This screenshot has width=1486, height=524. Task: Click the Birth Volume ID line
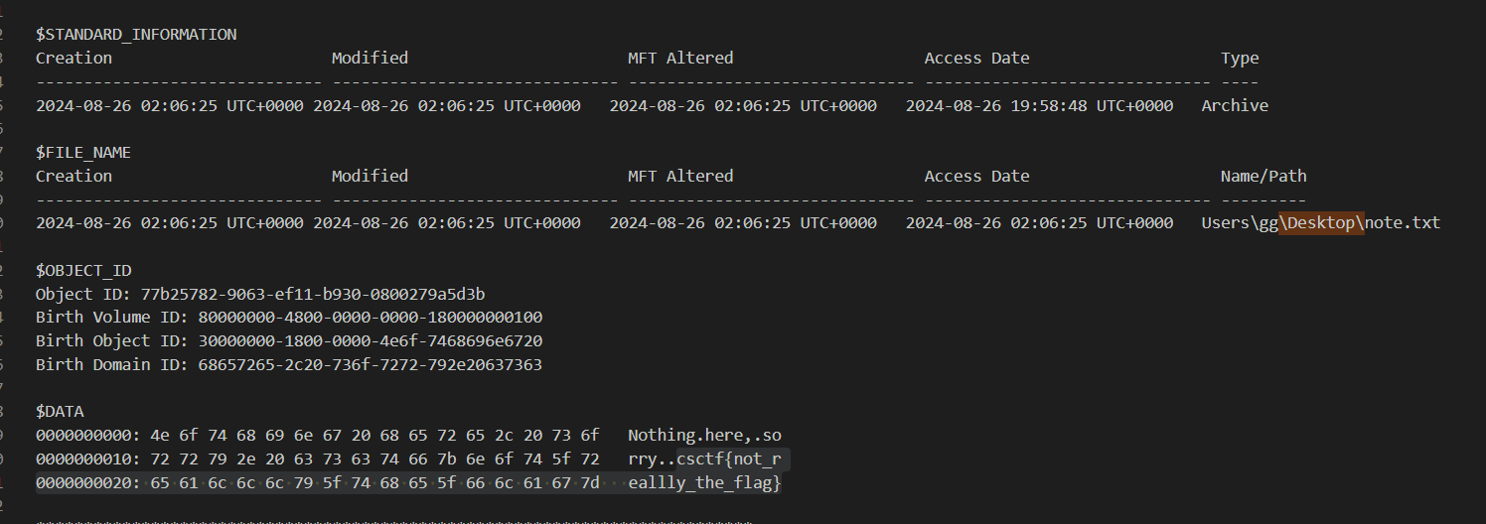(289, 318)
